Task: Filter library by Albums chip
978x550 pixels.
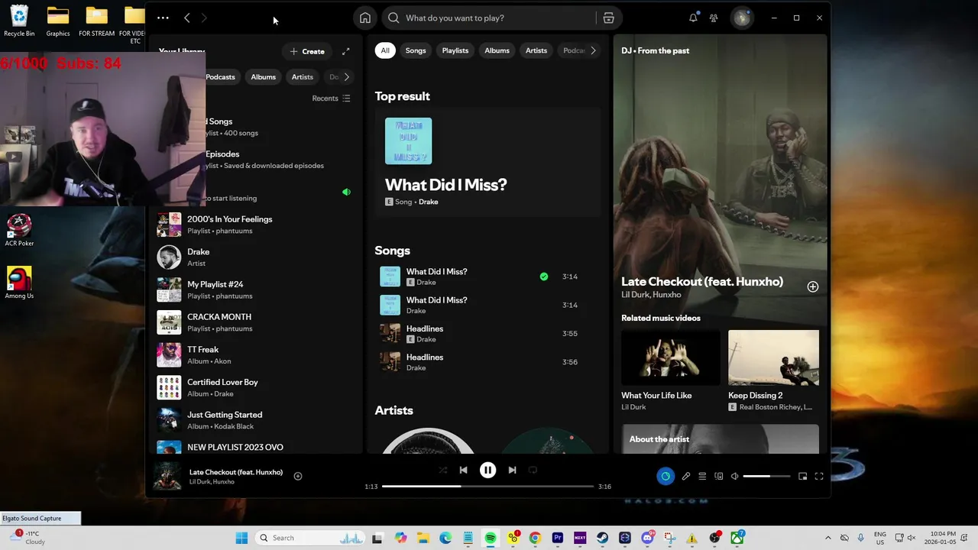Action: 264,76
